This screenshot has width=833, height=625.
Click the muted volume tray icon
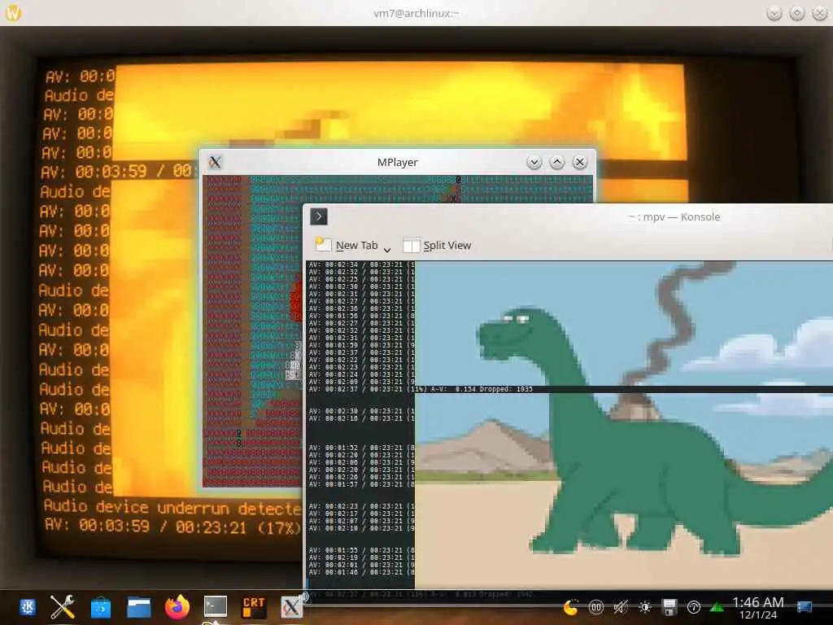click(621, 607)
